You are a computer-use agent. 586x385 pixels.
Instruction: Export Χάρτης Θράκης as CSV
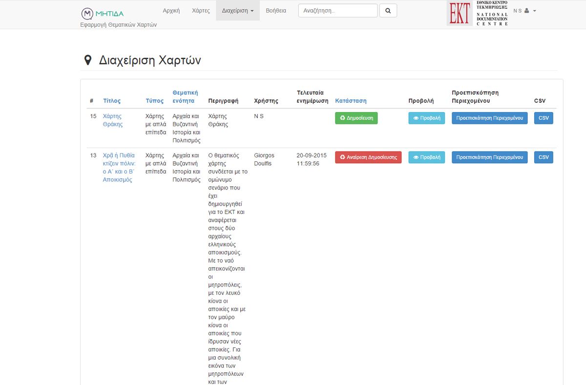tap(544, 118)
